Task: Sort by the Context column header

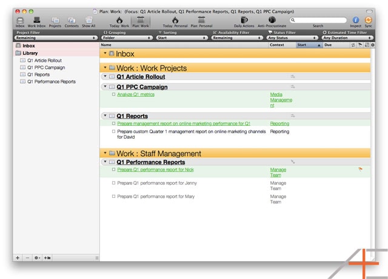Action: click(x=282, y=45)
